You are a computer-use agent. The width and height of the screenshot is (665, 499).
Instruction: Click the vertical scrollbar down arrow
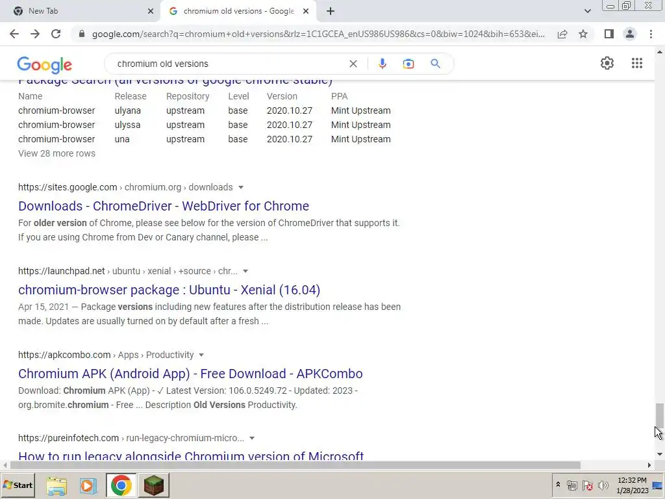point(660,454)
